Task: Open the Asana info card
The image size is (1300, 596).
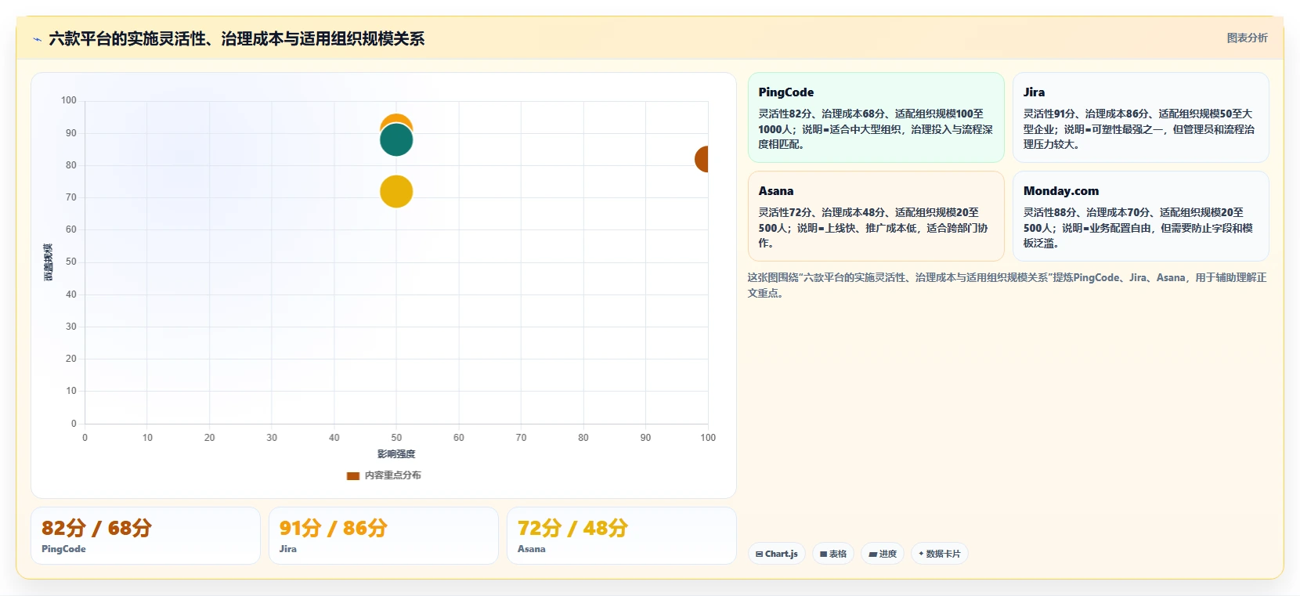Action: coord(876,216)
